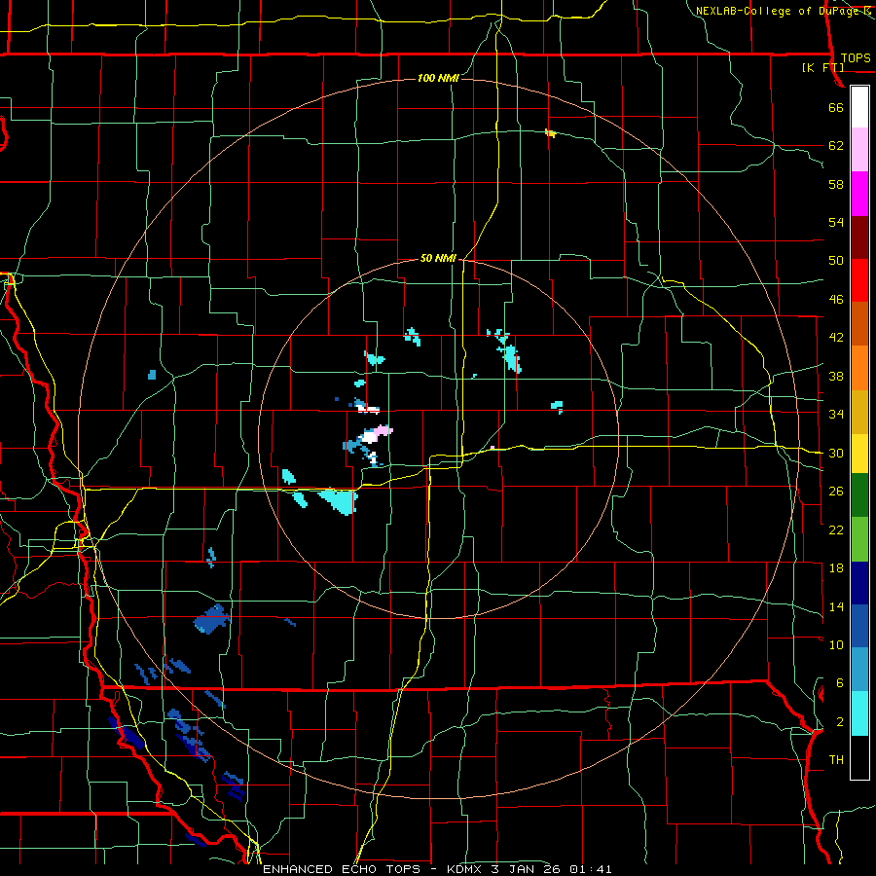
Task: Click the legend value 26
Action: tap(836, 492)
